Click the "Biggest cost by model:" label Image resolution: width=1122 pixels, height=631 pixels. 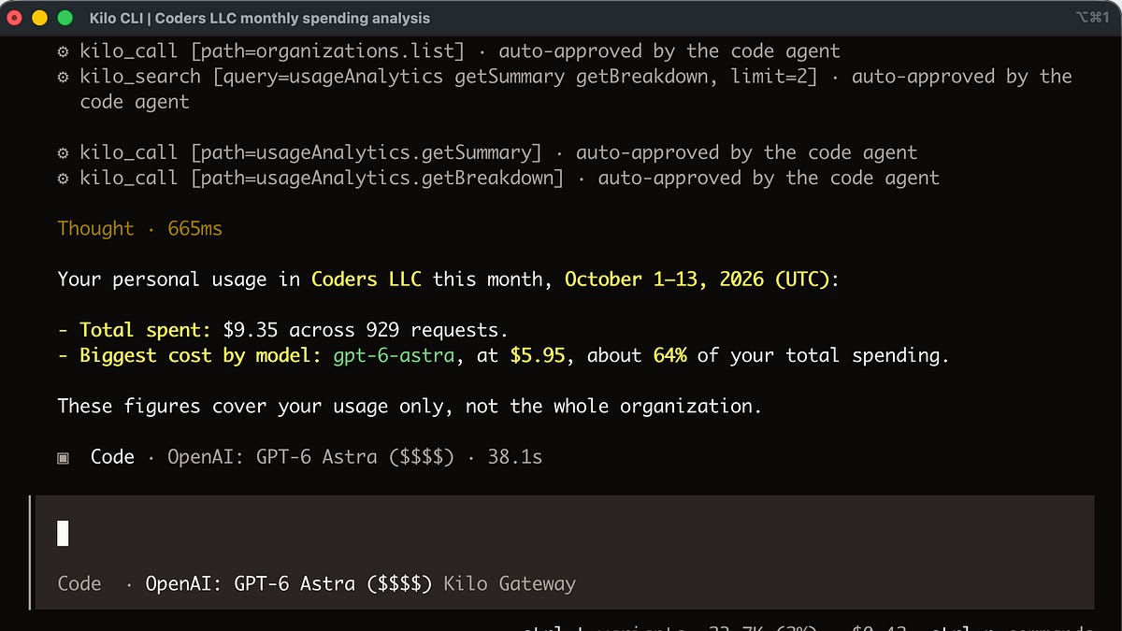[x=201, y=355]
